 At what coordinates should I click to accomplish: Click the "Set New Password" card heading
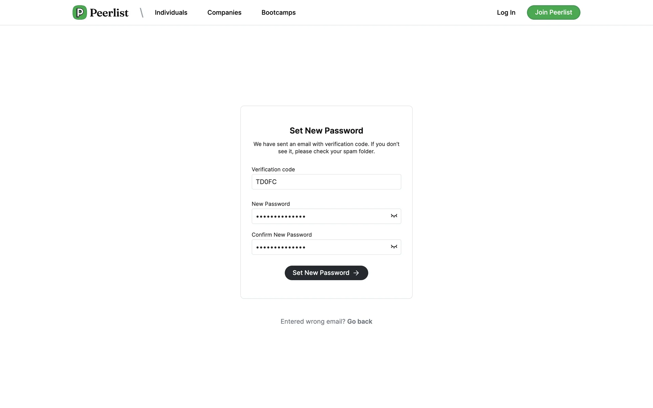[326, 131]
